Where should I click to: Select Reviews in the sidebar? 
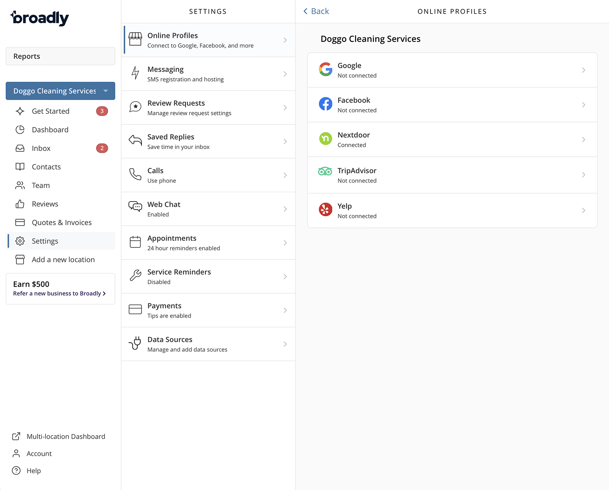click(x=61, y=204)
